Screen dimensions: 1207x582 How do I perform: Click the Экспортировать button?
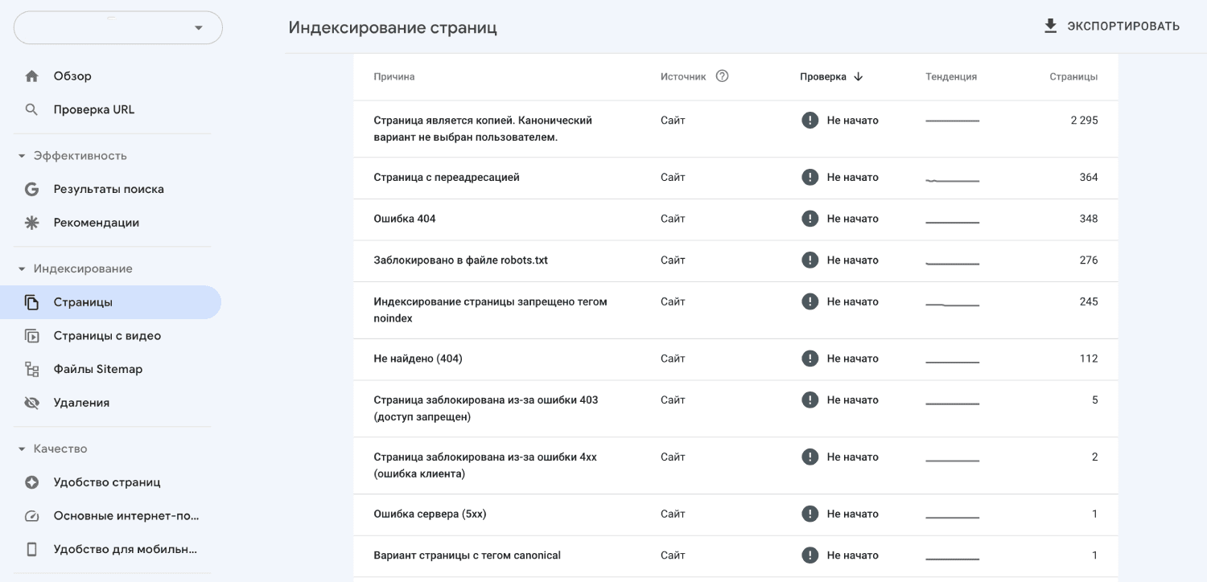[1111, 27]
